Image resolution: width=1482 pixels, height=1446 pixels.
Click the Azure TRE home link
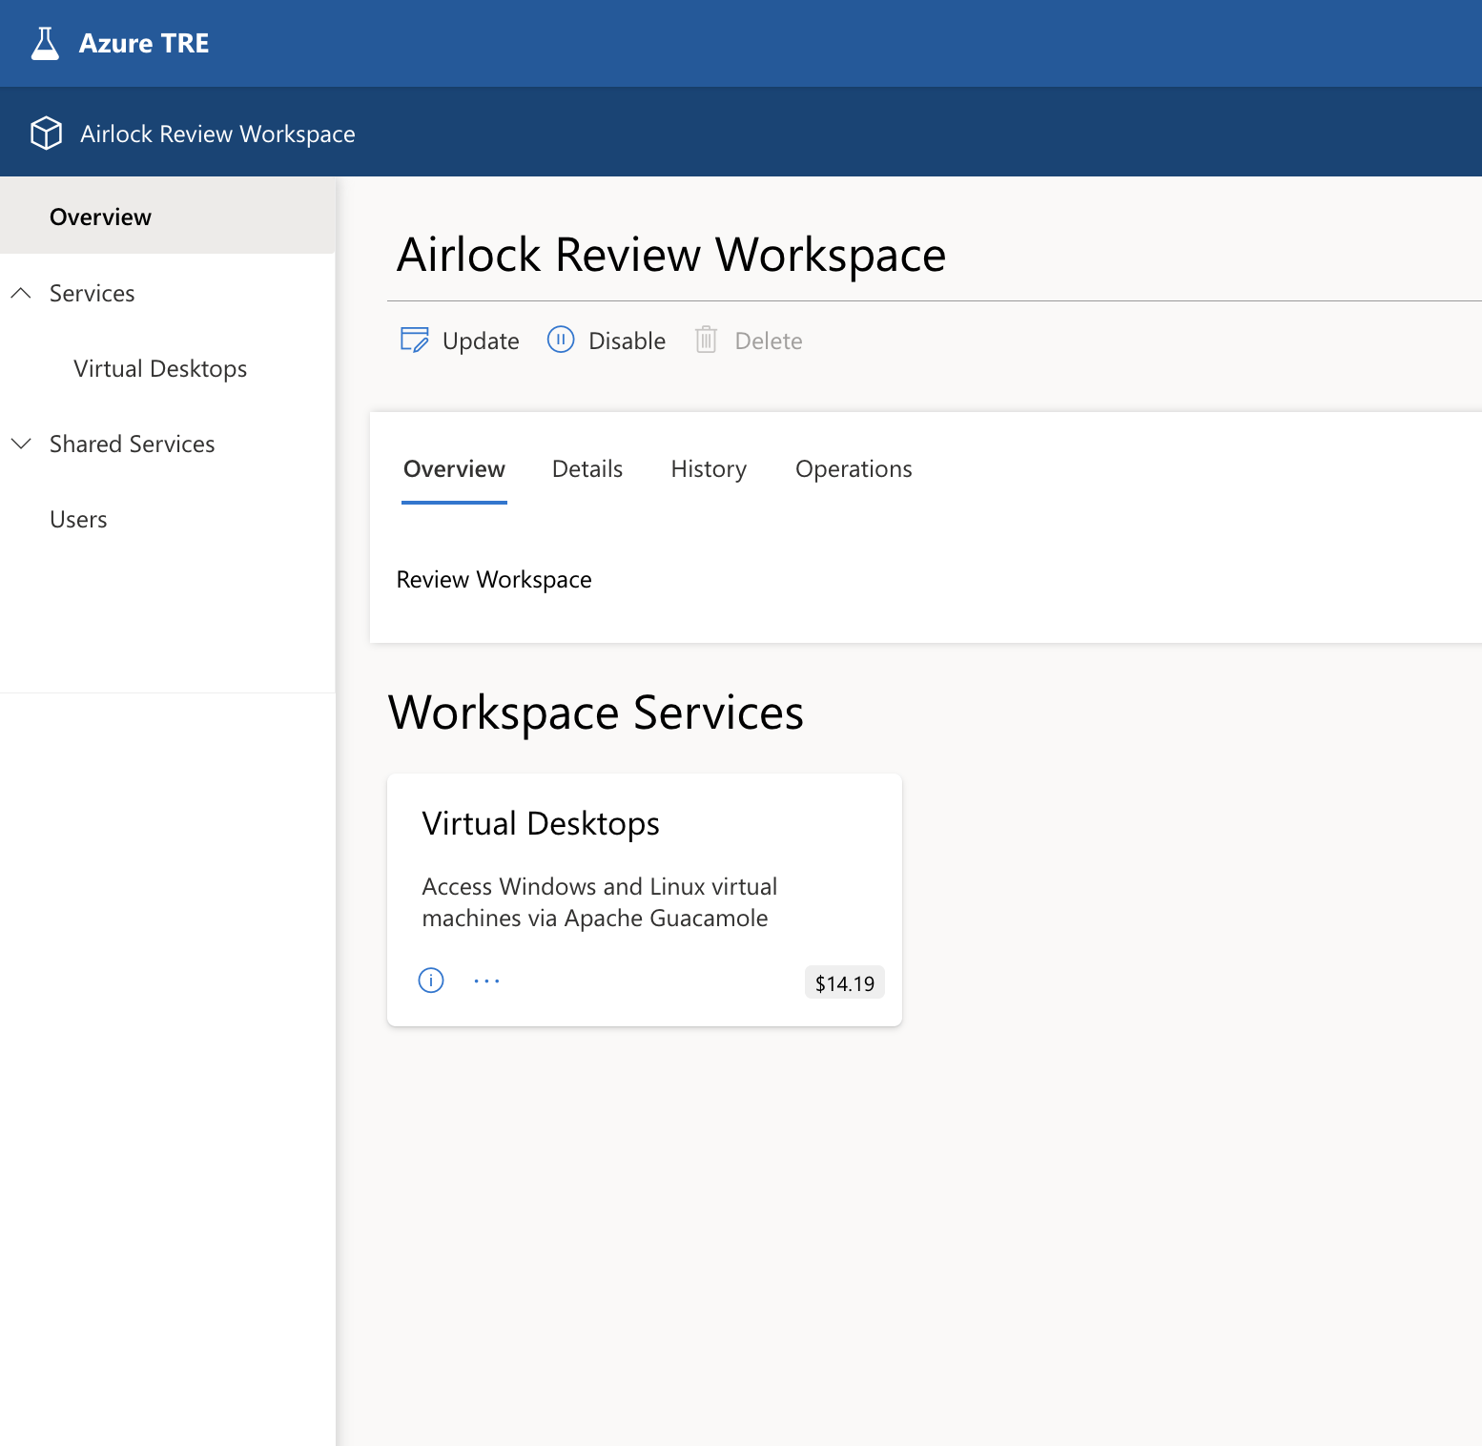pos(143,44)
